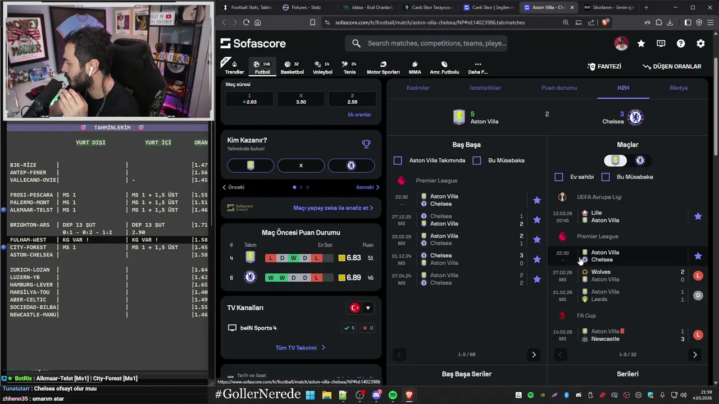Open 'Tüm TV Takvimi' link

pos(301,348)
